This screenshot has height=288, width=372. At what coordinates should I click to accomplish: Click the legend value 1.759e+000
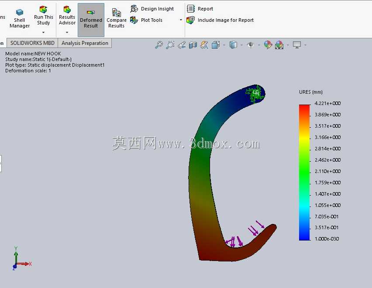(327, 183)
